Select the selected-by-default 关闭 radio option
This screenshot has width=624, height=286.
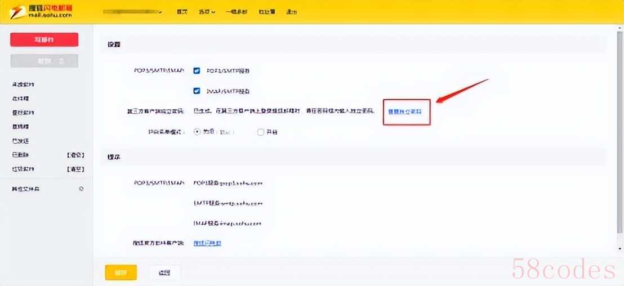tap(197, 132)
